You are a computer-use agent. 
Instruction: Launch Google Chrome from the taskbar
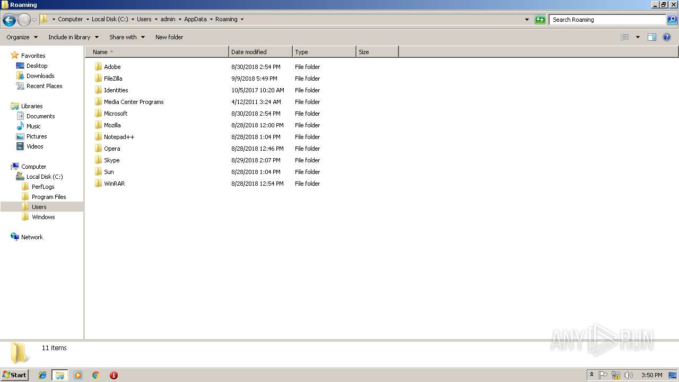point(96,375)
